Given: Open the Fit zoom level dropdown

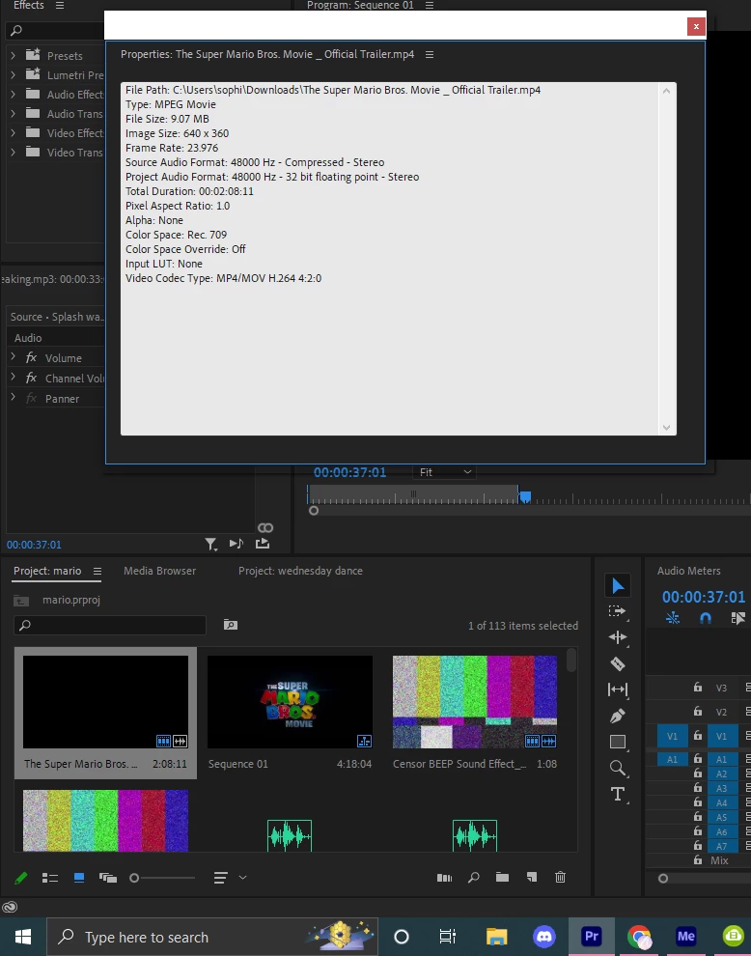Looking at the screenshot, I should click(x=444, y=472).
